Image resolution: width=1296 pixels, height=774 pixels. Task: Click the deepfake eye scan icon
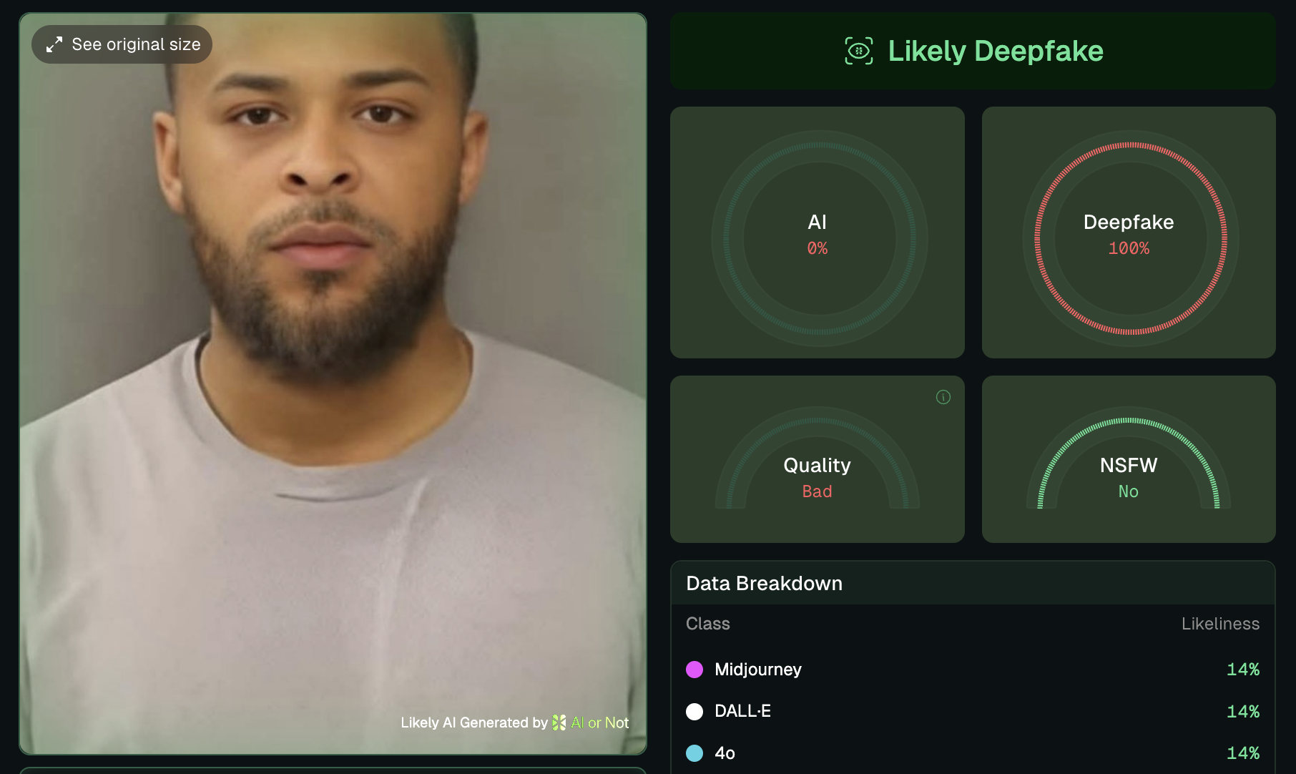(858, 51)
